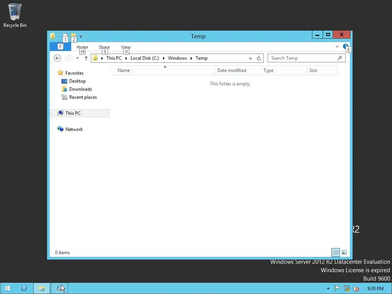Viewport: 392px width, 294px height.
Task: Open Customize Quick Access Toolbar dropdown
Action: pyautogui.click(x=81, y=36)
